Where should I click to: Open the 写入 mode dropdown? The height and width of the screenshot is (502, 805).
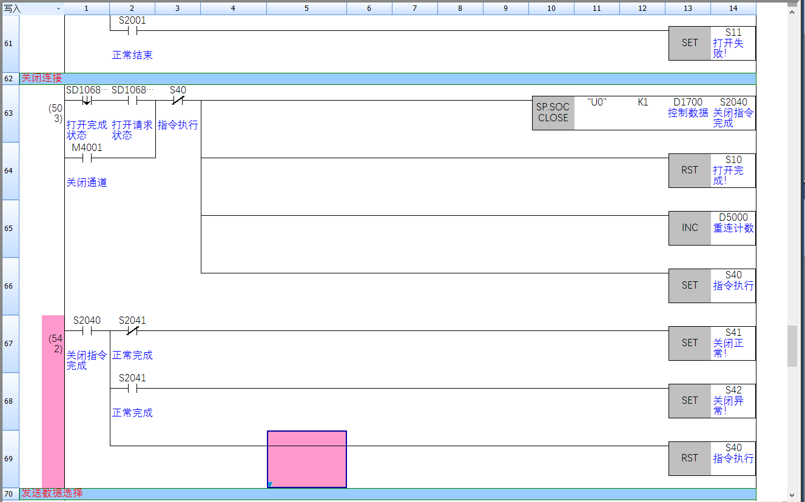58,8
